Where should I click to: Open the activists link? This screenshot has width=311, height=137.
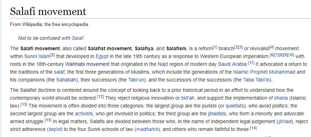click(x=84, y=114)
